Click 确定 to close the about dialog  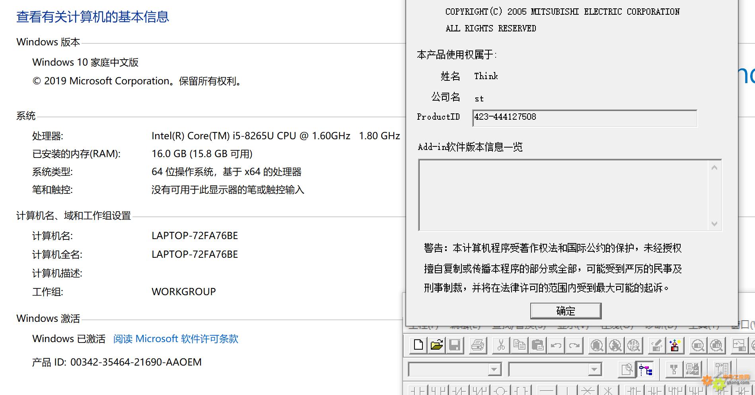pos(566,311)
